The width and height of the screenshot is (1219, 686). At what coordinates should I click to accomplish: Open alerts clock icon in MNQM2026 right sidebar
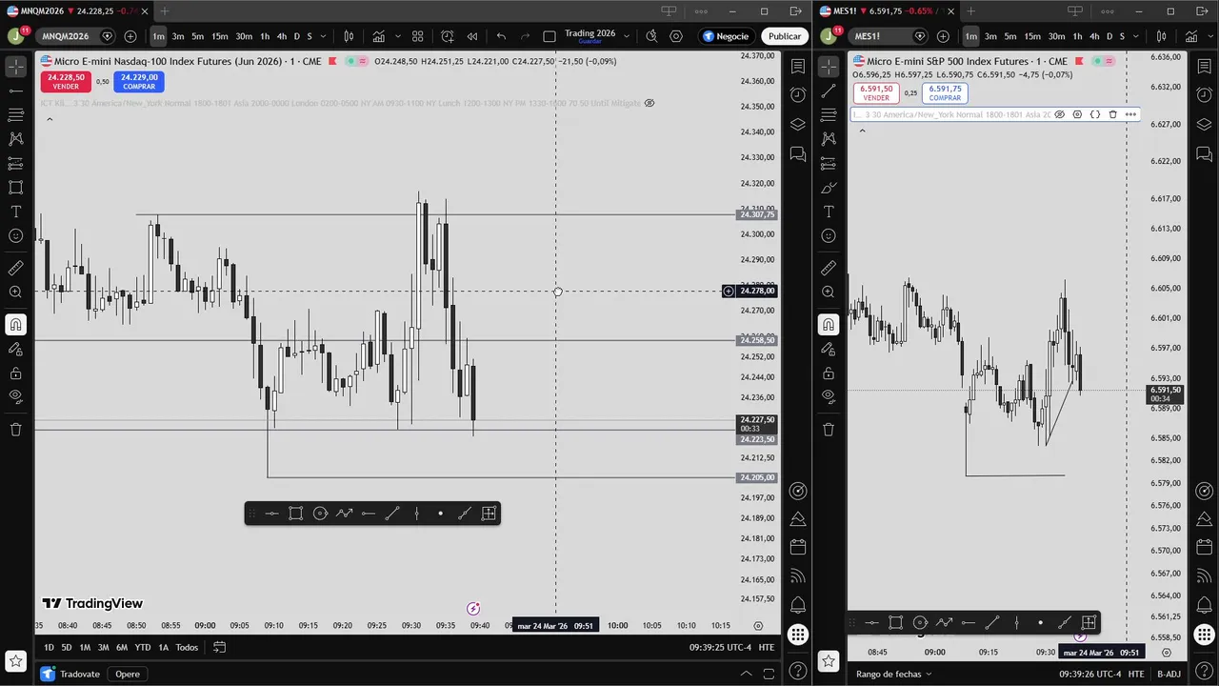click(798, 95)
